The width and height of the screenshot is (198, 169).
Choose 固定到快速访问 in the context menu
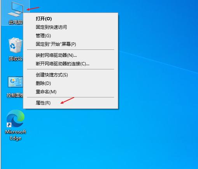tap(71, 27)
